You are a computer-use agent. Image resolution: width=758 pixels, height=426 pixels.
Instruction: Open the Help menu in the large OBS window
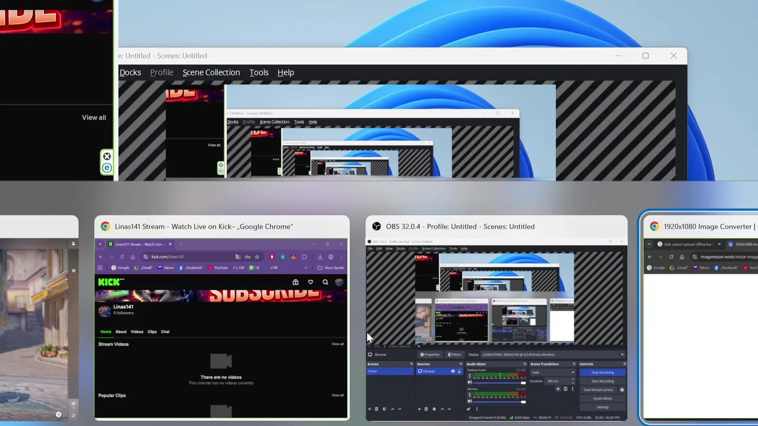[285, 72]
